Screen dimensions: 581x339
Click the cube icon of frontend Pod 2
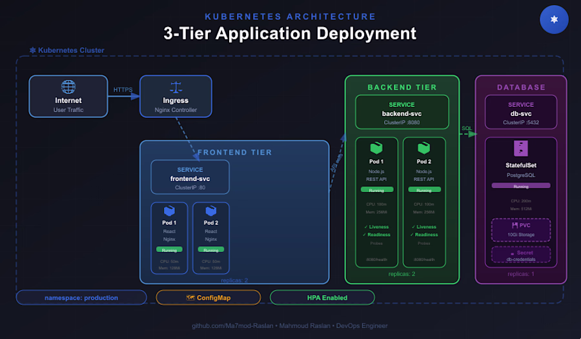(x=211, y=211)
